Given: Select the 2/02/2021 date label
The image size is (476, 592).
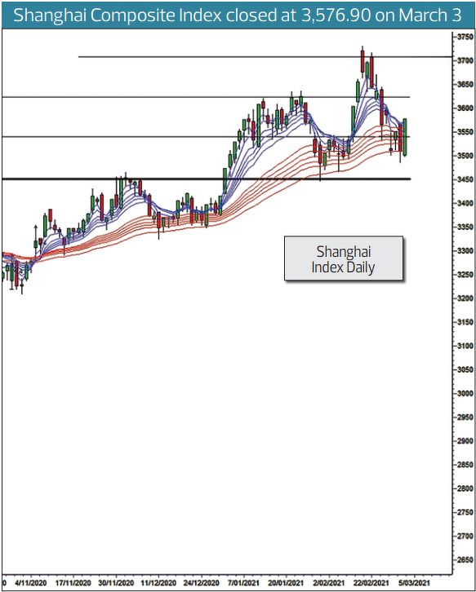Looking at the screenshot, I should 328,583.
